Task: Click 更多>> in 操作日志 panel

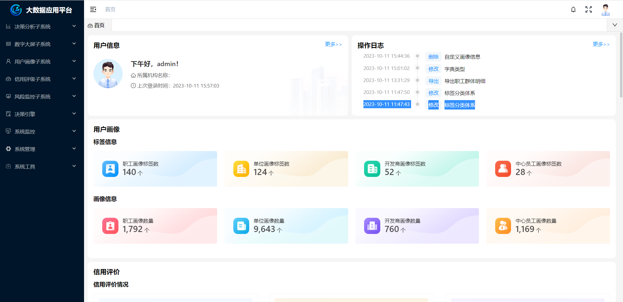Action: 601,44
